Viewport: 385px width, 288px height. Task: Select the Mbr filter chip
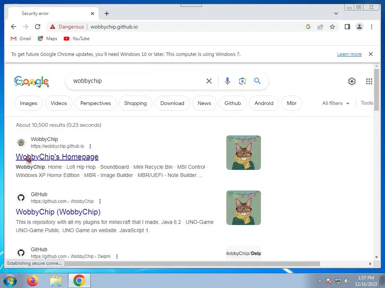(291, 103)
